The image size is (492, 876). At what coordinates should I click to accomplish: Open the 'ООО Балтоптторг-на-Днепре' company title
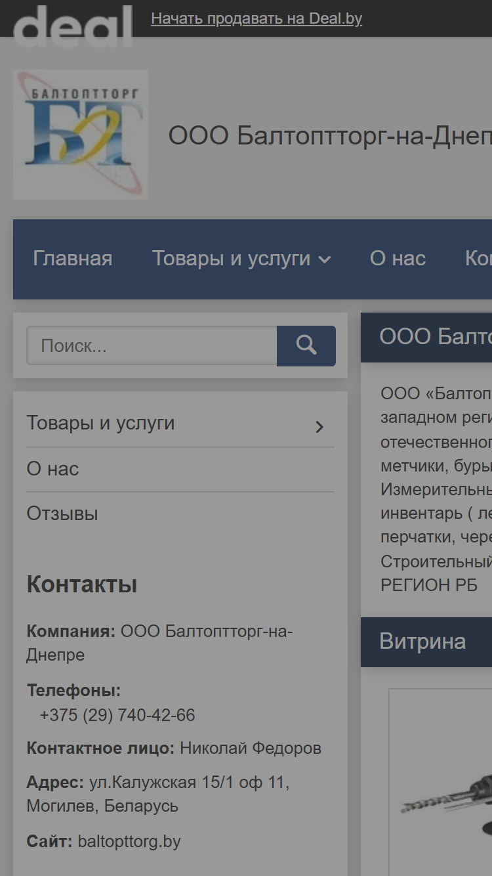tap(330, 136)
